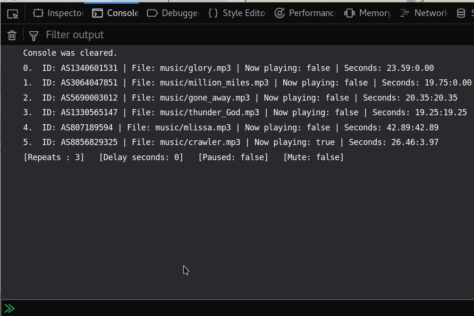Click the "Console was cleared." message
Screen dimensions: 474x316
[70, 53]
